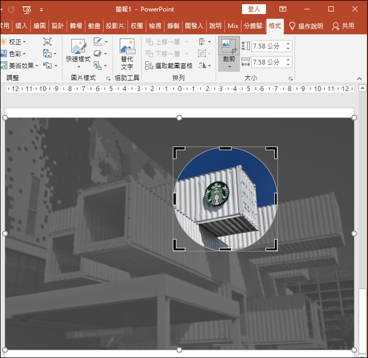Switch to the 投影片放映 tab
This screenshot has height=358, width=368.
[x=116, y=26]
